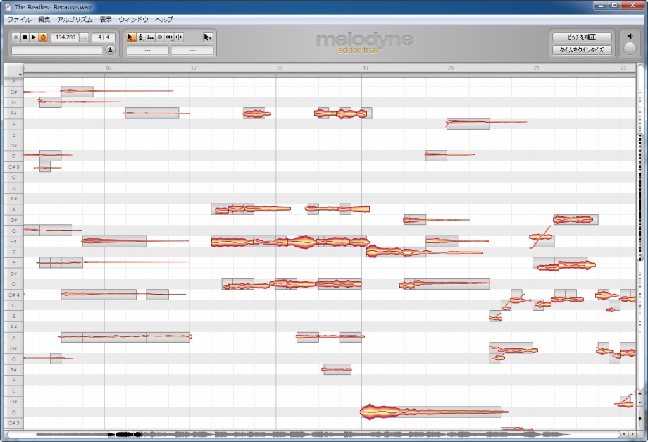Image resolution: width=648 pixels, height=442 pixels.
Task: Stop playback with the Stop button
Action: 25,37
